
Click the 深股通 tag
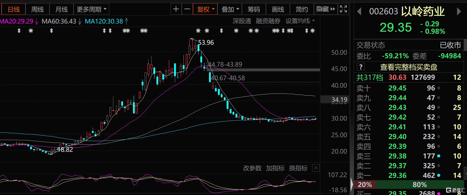[242, 21]
